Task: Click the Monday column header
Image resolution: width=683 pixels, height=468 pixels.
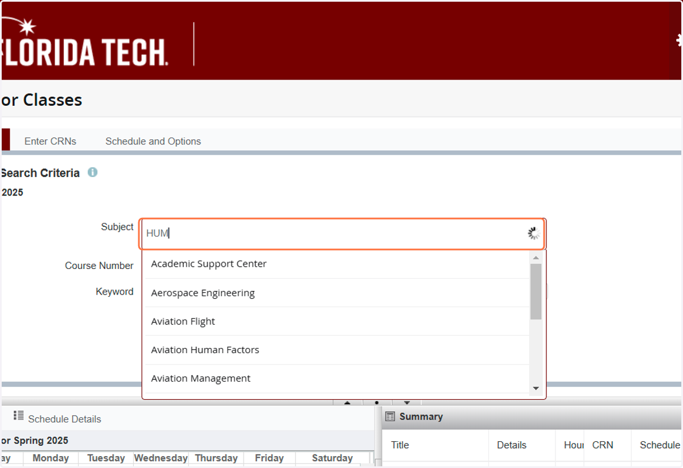Action: coord(51,458)
